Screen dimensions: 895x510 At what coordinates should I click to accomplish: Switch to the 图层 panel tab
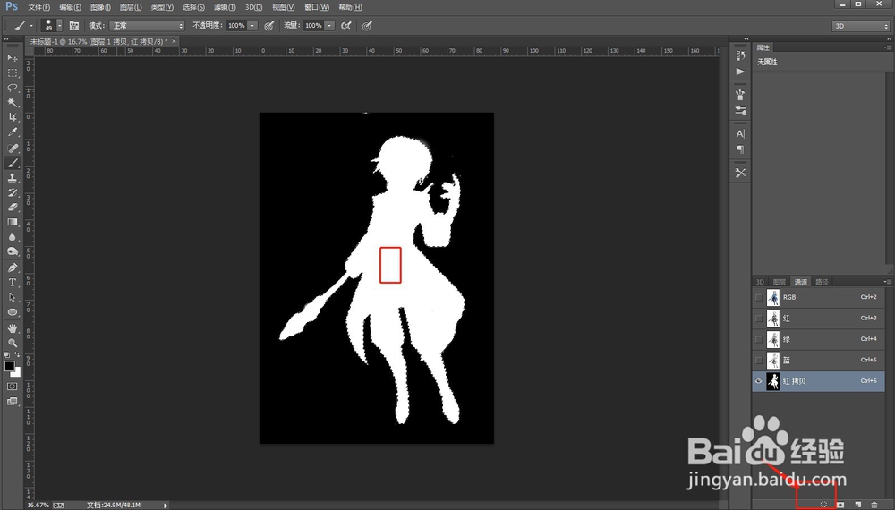click(780, 282)
